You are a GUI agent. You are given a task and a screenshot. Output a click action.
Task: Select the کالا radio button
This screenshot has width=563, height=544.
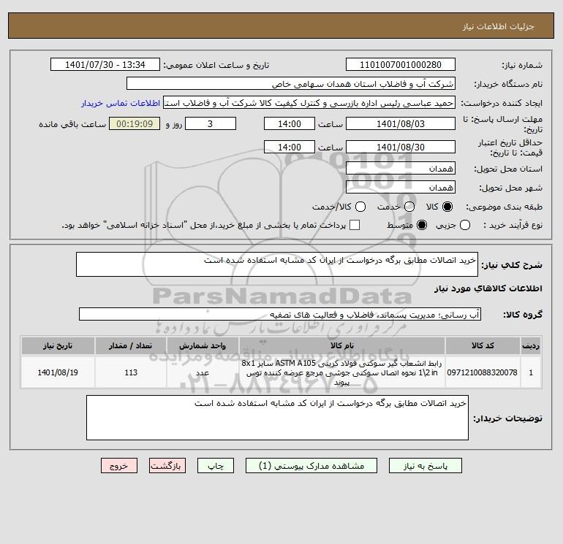pyautogui.click(x=447, y=207)
